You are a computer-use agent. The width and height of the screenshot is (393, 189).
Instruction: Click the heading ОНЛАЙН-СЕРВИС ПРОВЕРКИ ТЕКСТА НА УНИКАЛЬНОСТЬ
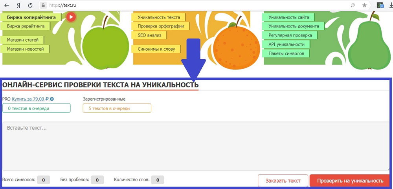coord(100,85)
